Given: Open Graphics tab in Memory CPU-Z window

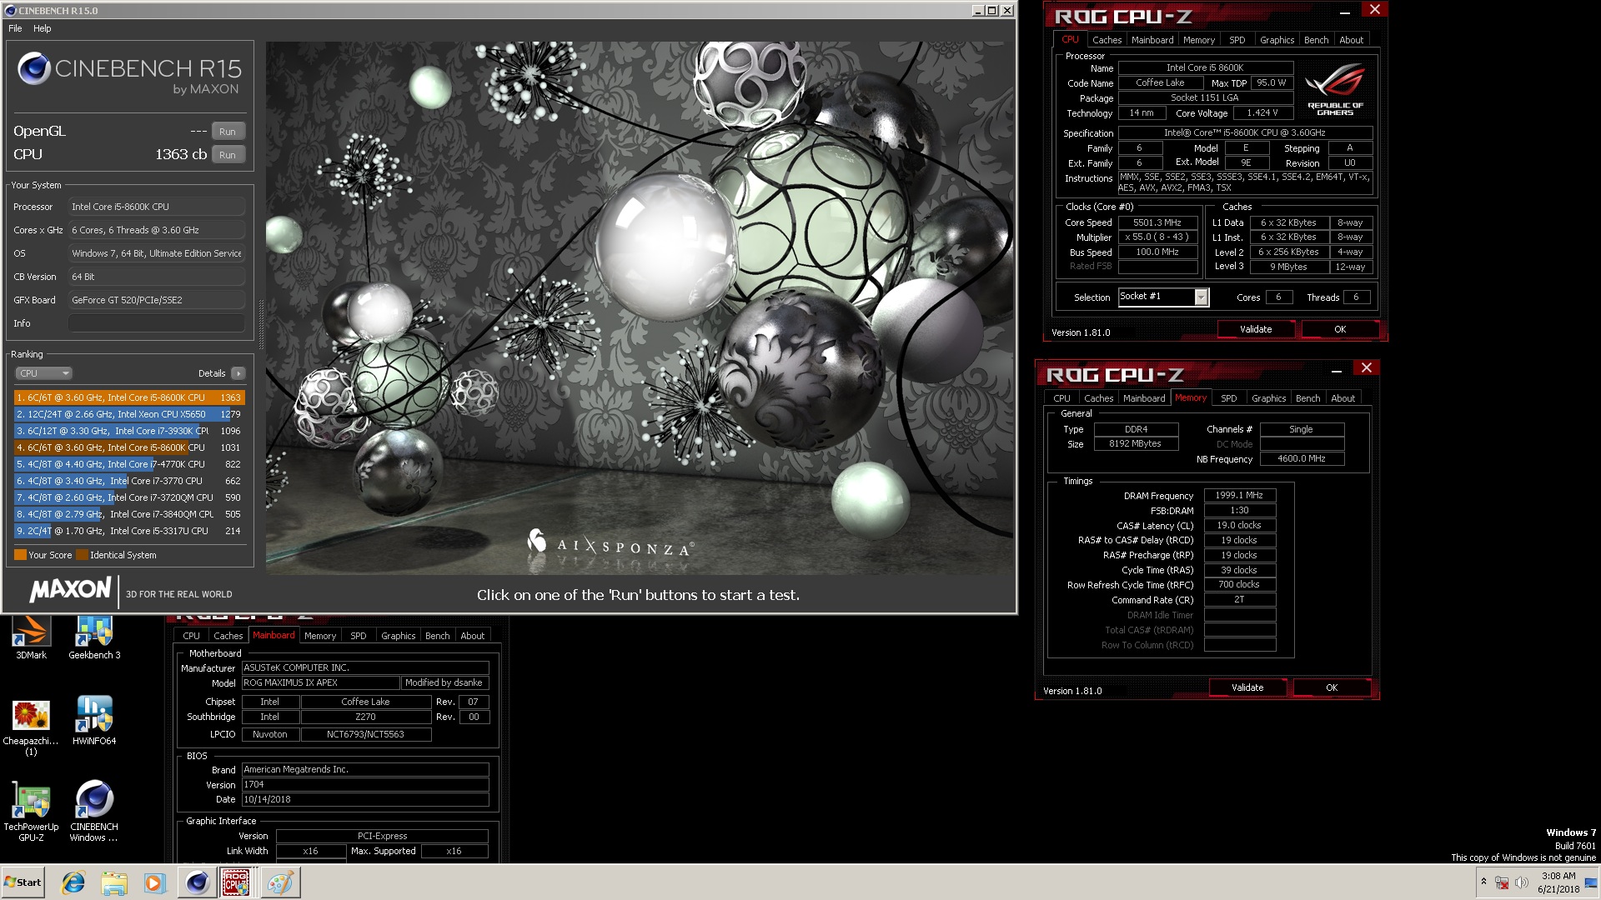Looking at the screenshot, I should (x=1268, y=398).
